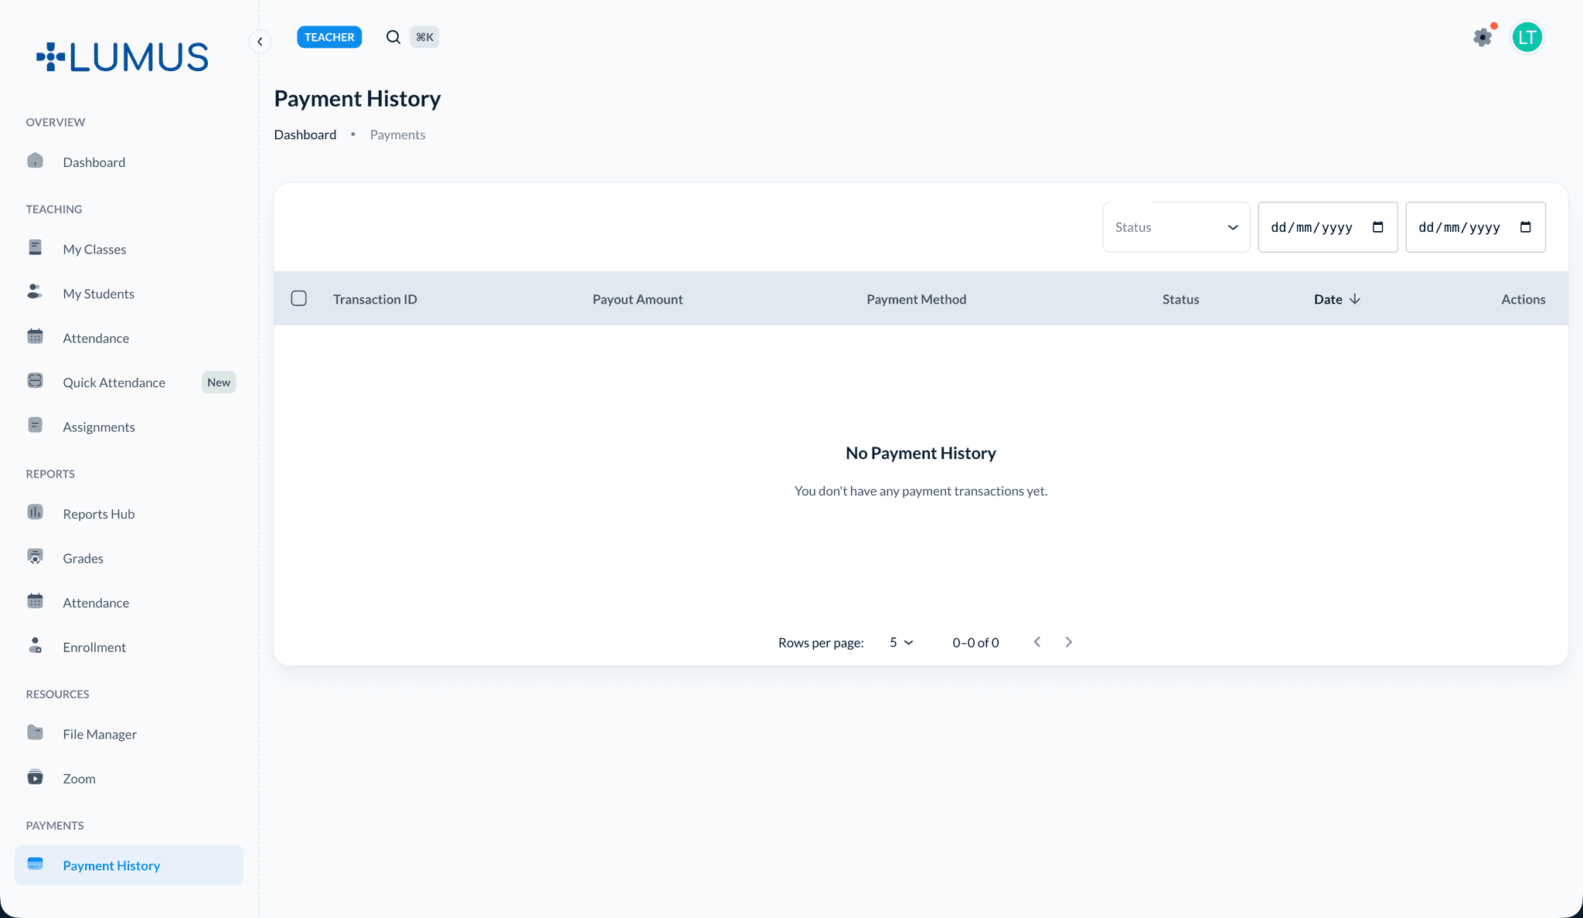
Task: Click the Assignments icon
Action: click(35, 425)
